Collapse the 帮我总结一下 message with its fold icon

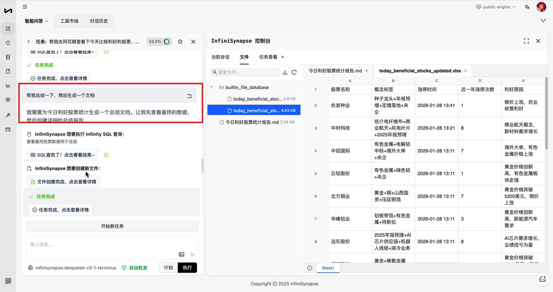pyautogui.click(x=189, y=96)
